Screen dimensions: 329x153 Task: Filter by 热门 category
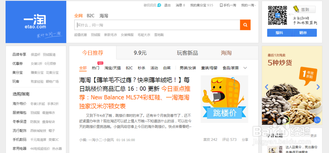[96, 68]
